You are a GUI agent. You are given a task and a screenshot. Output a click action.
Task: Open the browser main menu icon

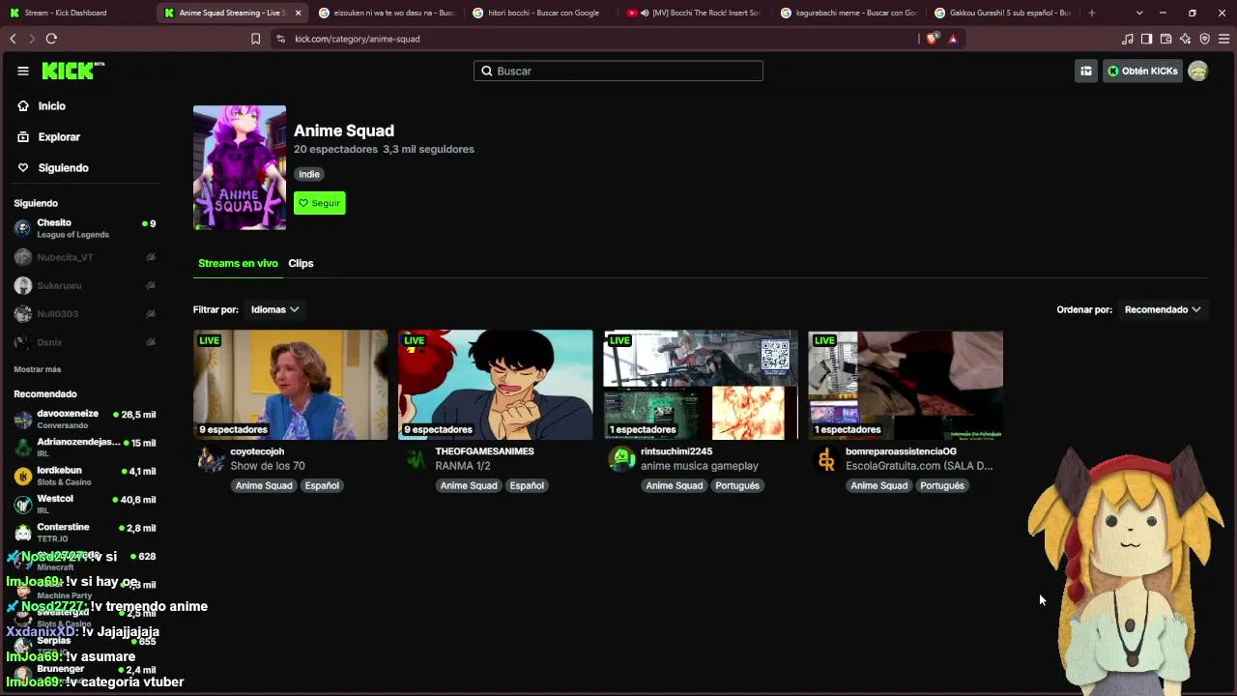click(x=1223, y=39)
